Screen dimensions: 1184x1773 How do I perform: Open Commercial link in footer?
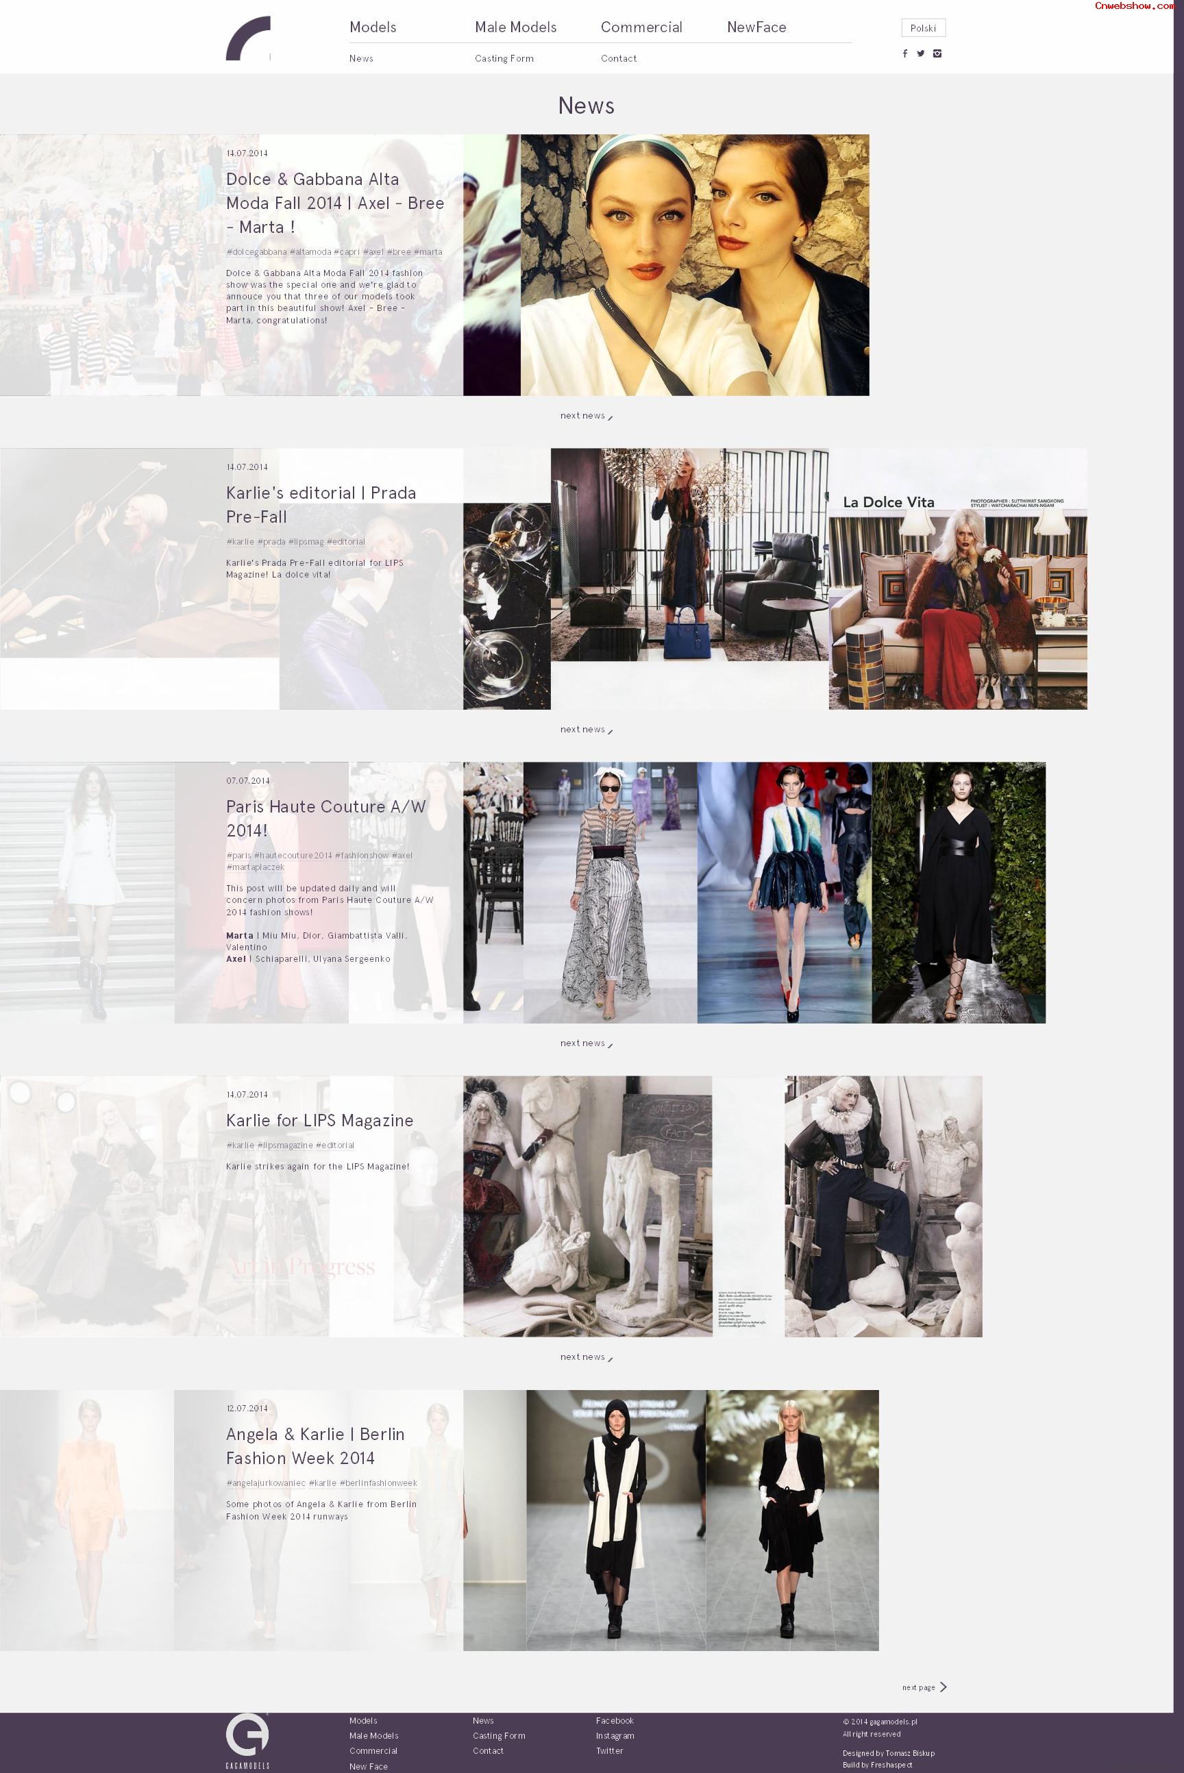373,1751
